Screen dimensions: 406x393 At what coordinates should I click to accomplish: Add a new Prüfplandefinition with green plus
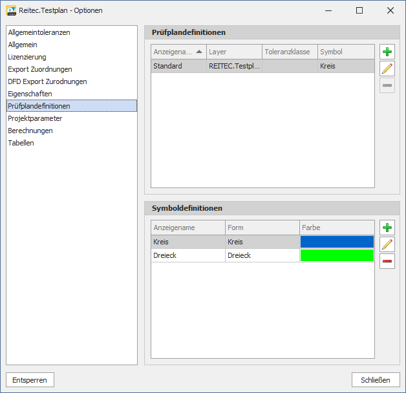pos(387,52)
